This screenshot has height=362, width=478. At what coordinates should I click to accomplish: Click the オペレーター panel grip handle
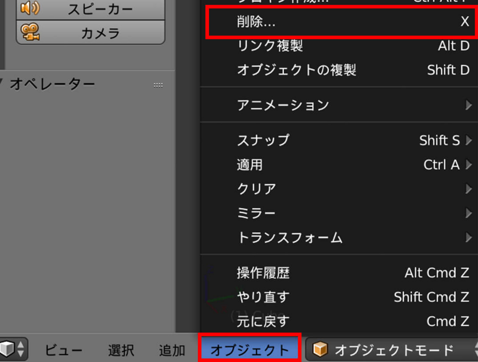click(x=158, y=85)
